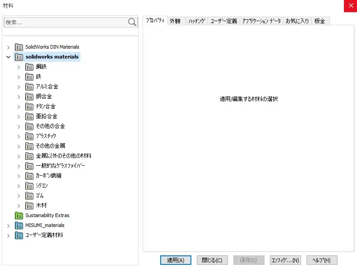Screen dimensions: 357x268
Task: Click the SolidWorks DIN Materials library icon
Action: click(x=19, y=47)
